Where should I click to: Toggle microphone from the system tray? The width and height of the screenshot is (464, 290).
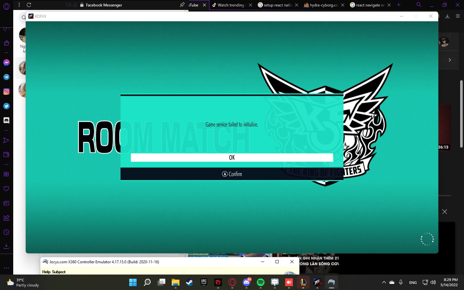(x=401, y=283)
